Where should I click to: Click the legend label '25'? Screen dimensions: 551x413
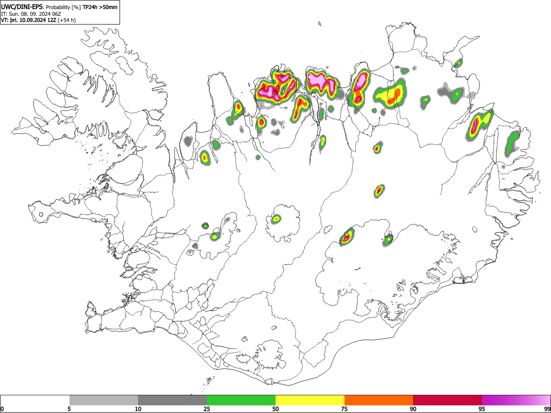coord(207,409)
